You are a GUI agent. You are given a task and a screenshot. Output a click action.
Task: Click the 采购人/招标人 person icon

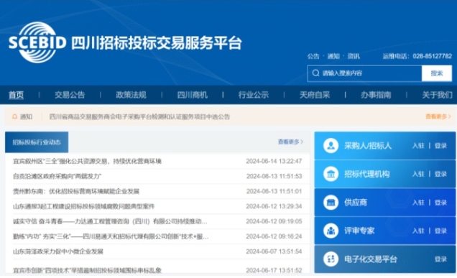point(331,145)
